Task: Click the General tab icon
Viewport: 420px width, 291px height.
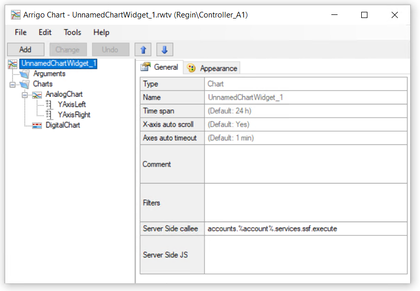Action: 146,67
